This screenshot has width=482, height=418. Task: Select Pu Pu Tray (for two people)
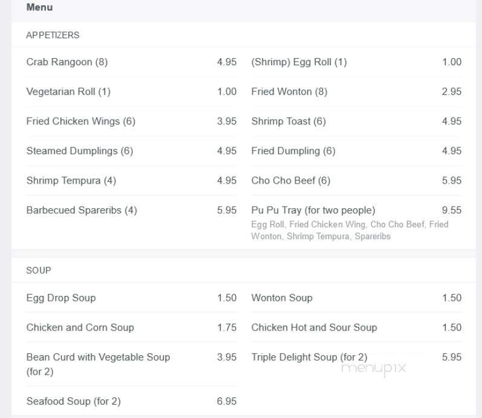pos(313,210)
